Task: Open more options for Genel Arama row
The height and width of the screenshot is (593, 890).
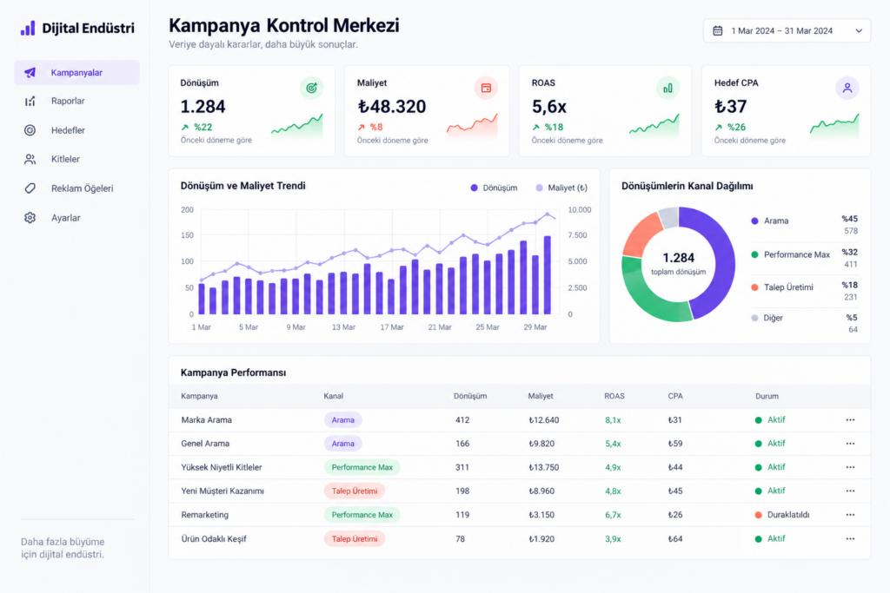Action: pyautogui.click(x=850, y=444)
